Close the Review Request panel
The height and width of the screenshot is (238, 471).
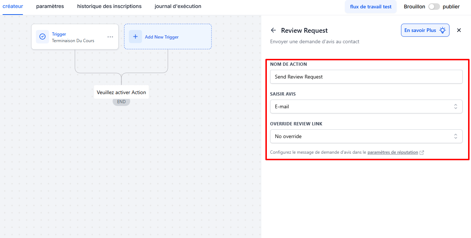pyautogui.click(x=459, y=30)
